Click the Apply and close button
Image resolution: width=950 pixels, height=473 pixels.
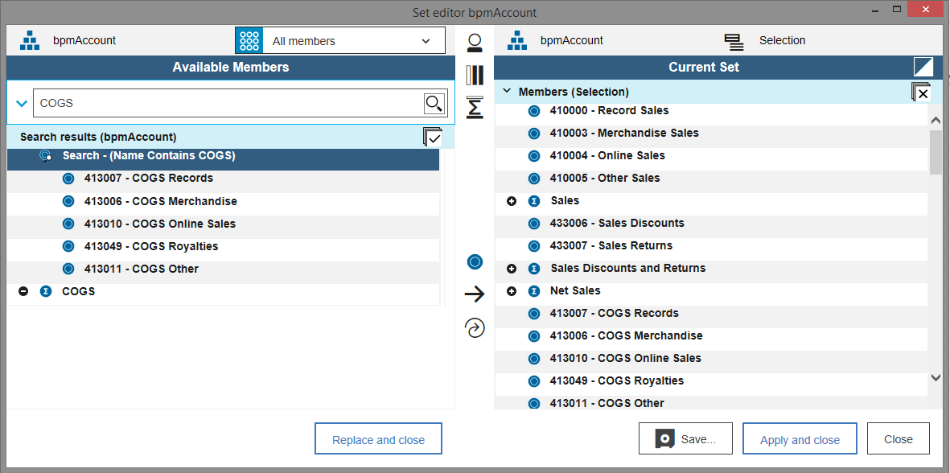tap(800, 438)
